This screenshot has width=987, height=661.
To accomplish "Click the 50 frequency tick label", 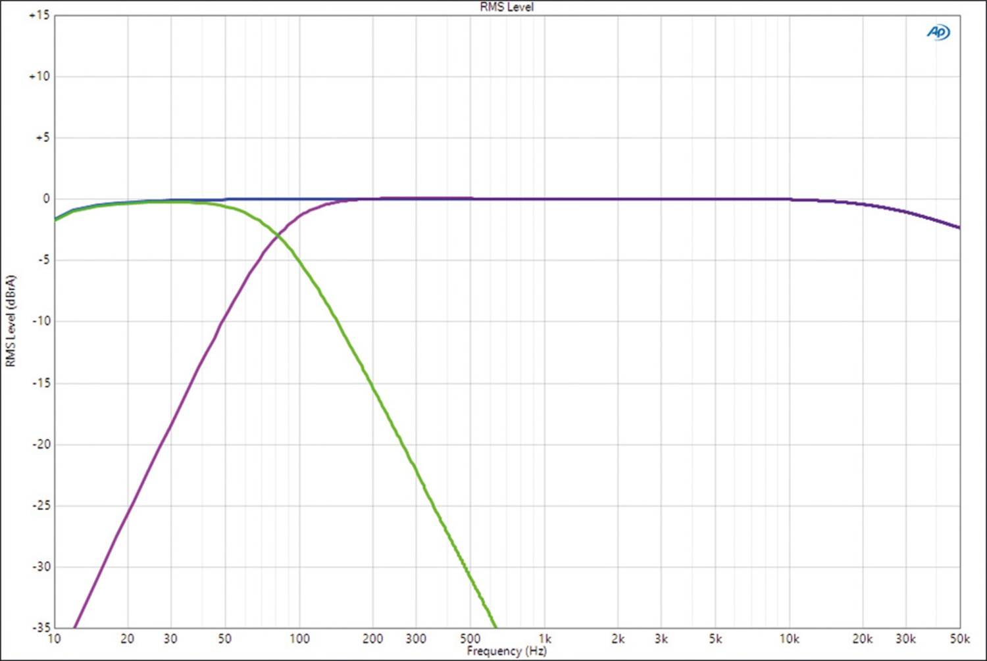I will click(x=225, y=639).
